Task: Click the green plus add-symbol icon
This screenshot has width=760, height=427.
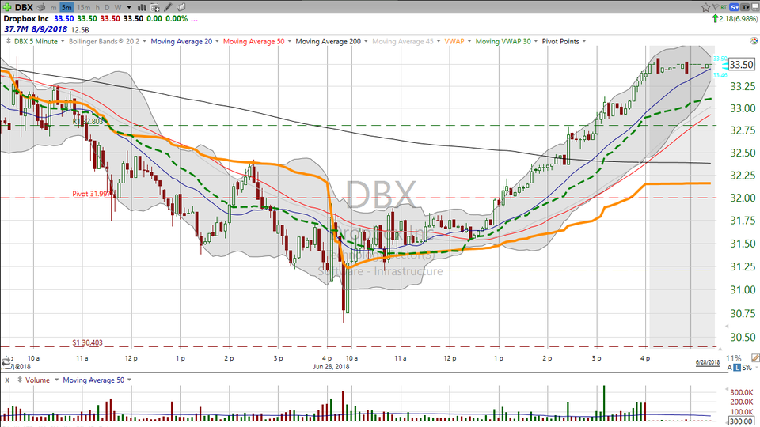Action: click(6, 6)
